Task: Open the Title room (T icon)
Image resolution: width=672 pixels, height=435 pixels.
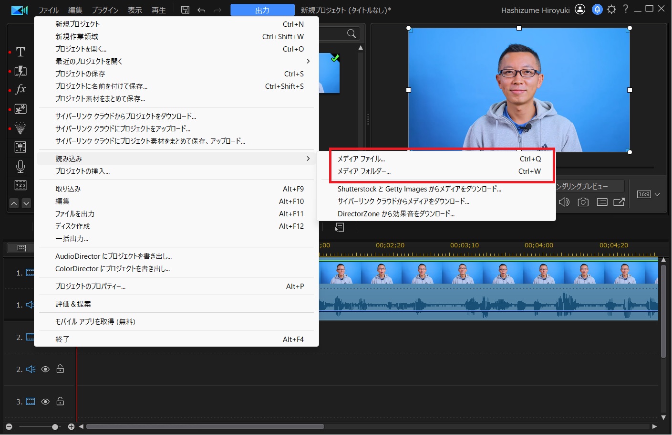Action: point(20,52)
